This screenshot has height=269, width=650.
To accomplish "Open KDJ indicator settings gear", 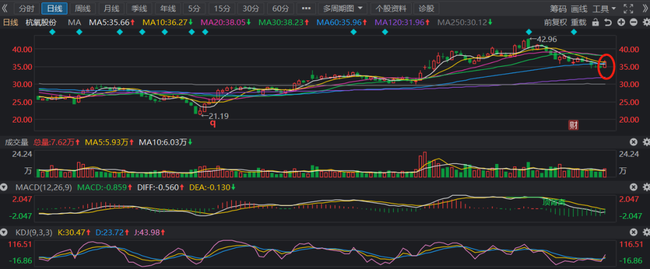I will (x=645, y=232).
